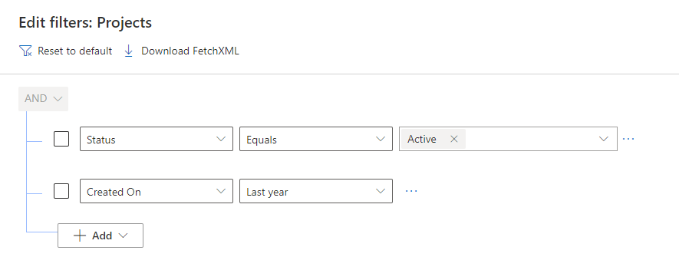The image size is (679, 280).
Task: Click the Download FetchXML text
Action: point(190,51)
